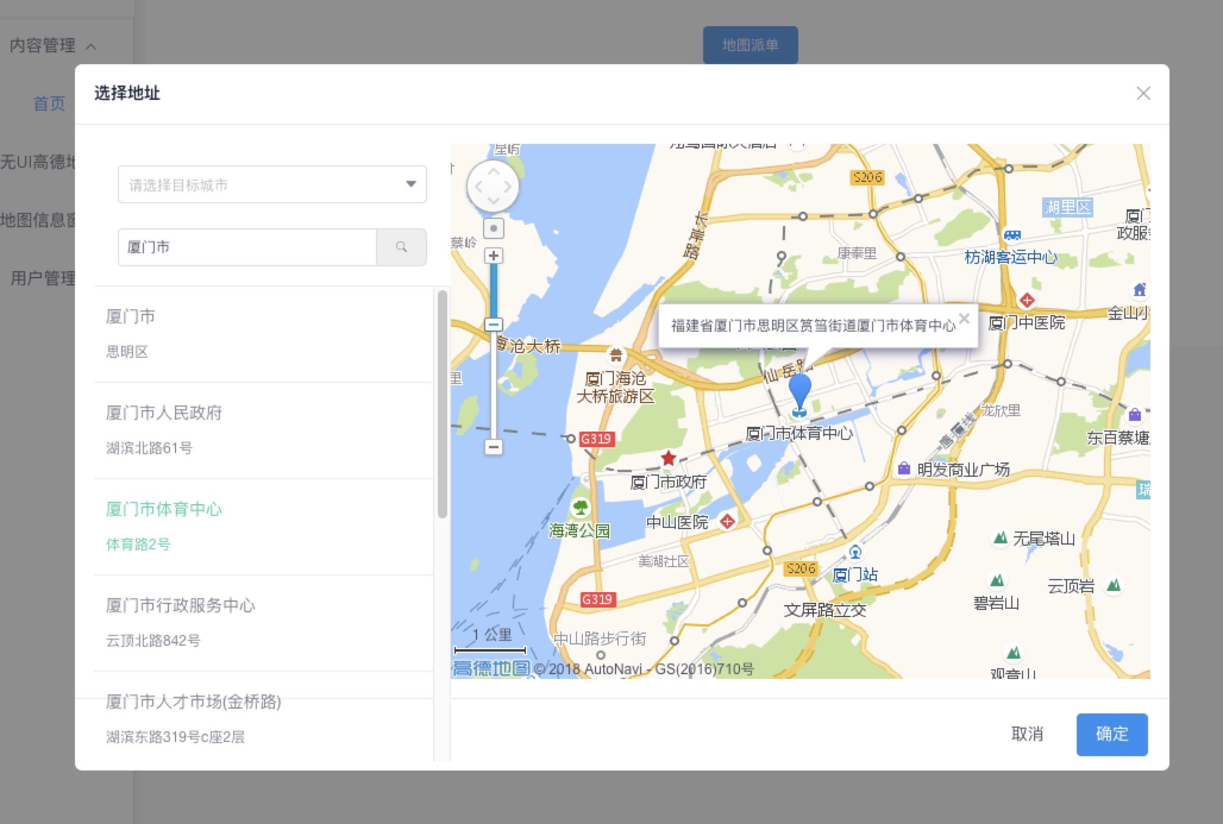Close the address info popup on map

tap(964, 319)
